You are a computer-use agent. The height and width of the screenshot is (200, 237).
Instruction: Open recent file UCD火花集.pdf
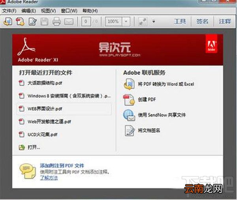pos(43,135)
